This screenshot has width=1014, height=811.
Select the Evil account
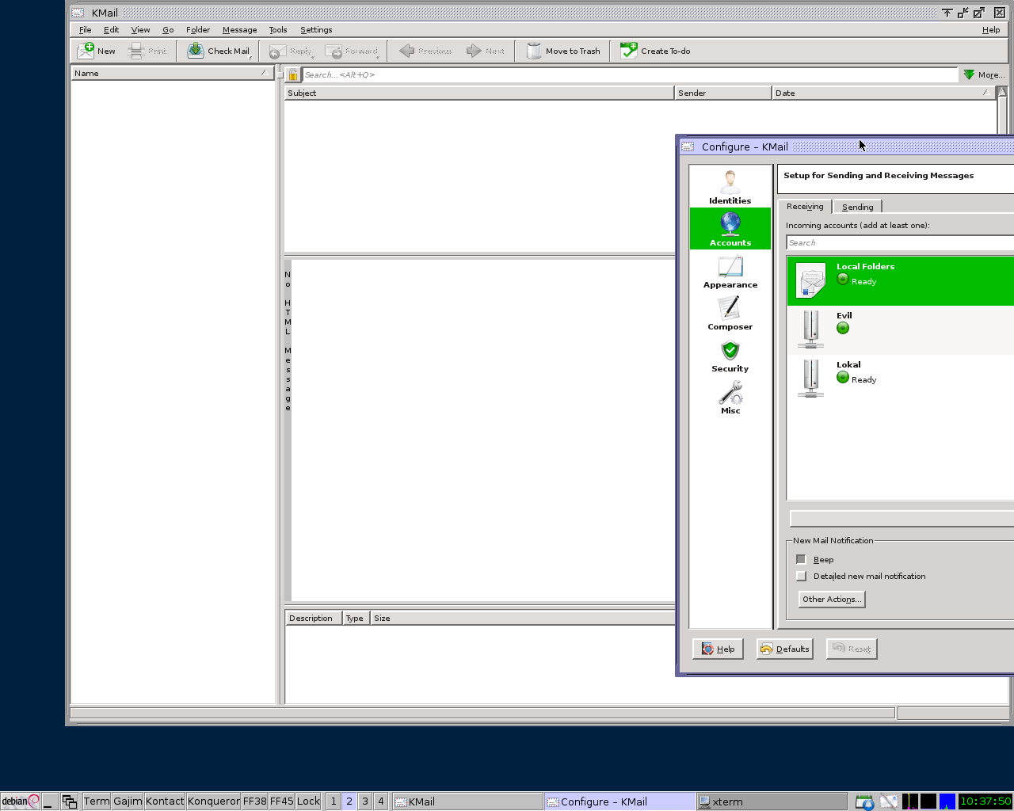[901, 329]
